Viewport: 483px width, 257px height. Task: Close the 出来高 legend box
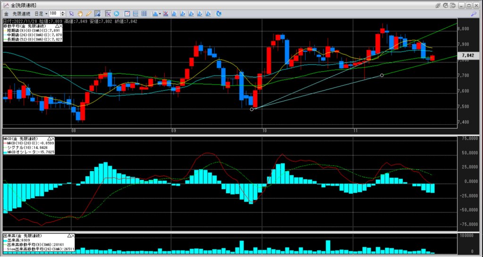pyautogui.click(x=73, y=236)
